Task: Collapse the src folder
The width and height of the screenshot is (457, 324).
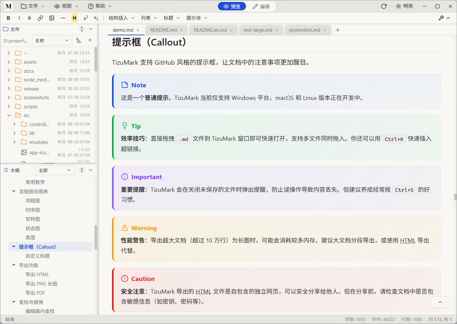Action: tap(9, 115)
